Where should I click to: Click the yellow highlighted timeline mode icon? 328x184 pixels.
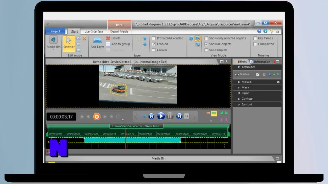(x=214, y=113)
